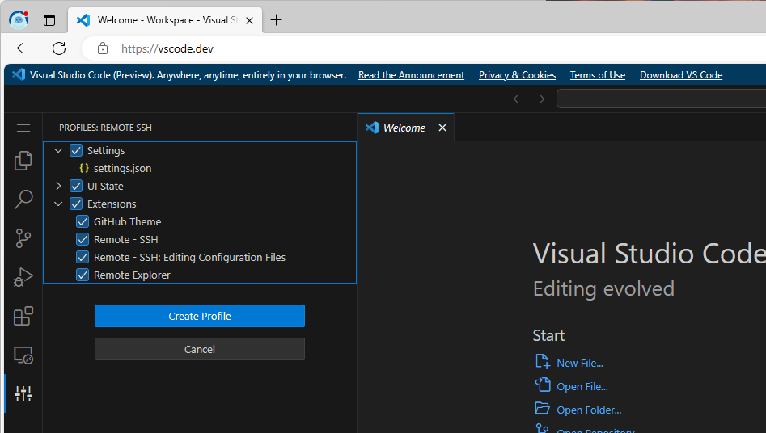Click the PROFILES: REMOTE SSH panel title

pos(105,128)
